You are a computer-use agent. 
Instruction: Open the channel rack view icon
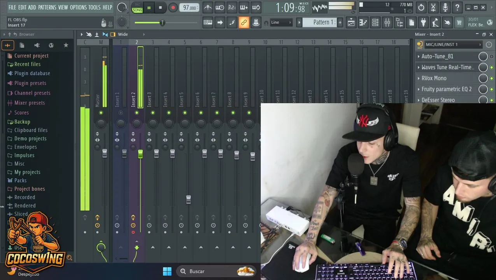(375, 23)
